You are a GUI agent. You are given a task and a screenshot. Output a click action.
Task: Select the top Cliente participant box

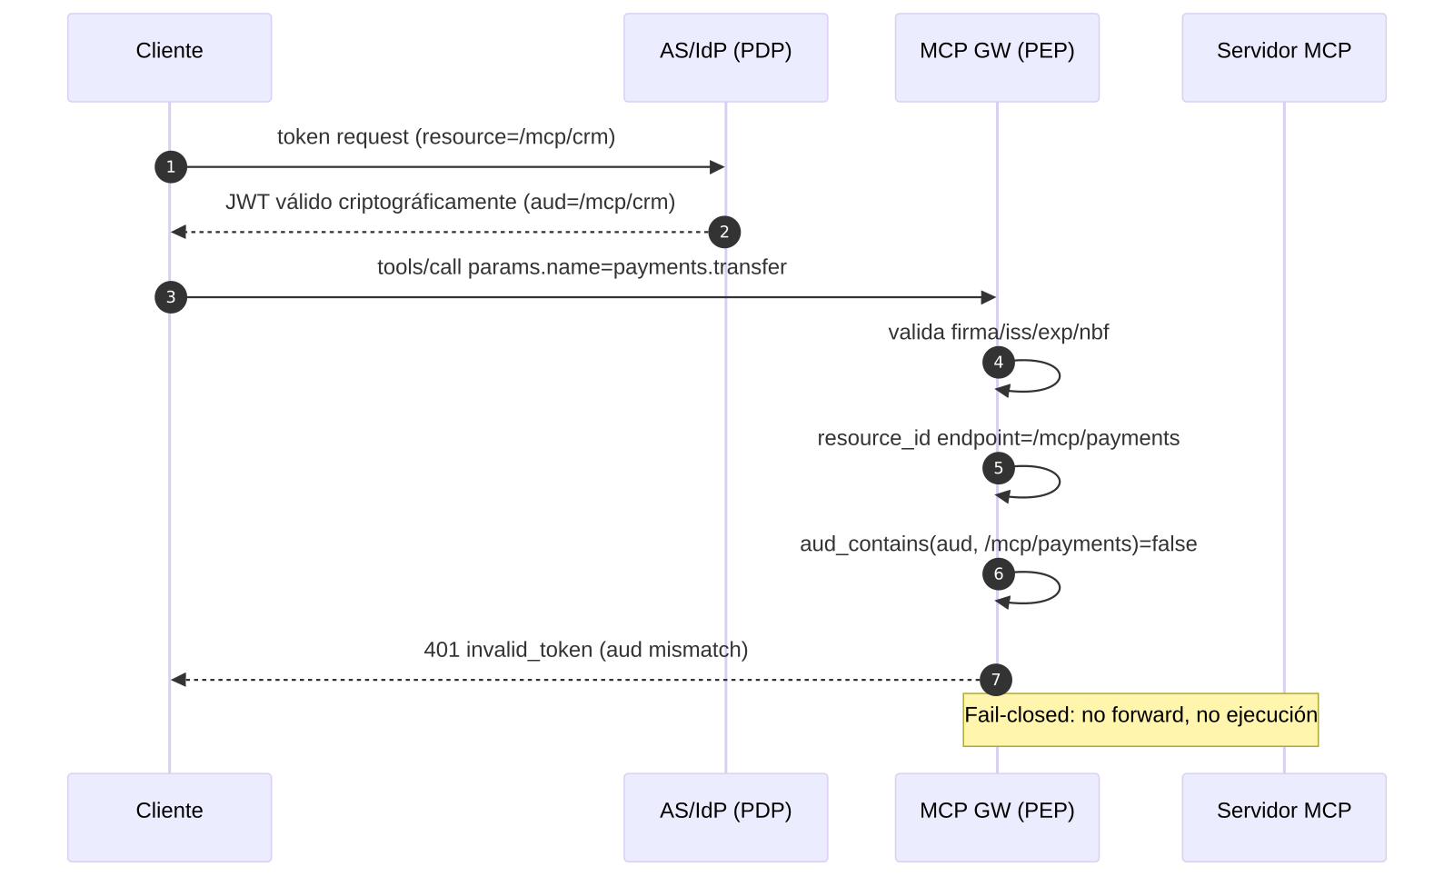click(x=169, y=57)
